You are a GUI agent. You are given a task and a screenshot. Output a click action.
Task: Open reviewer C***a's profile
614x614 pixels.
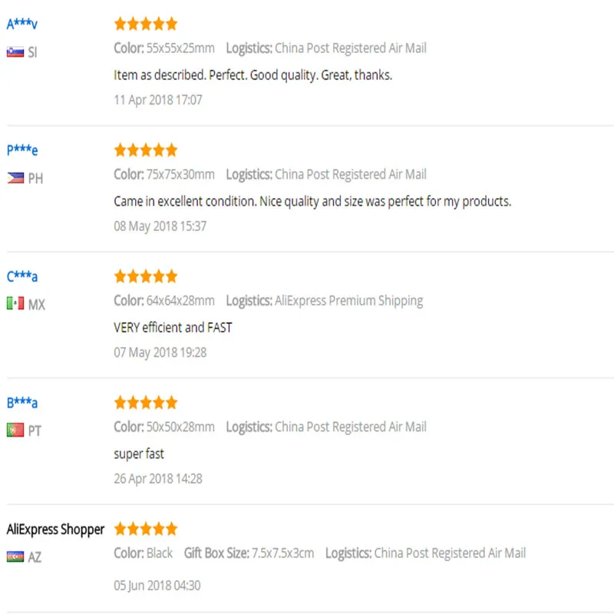22,276
